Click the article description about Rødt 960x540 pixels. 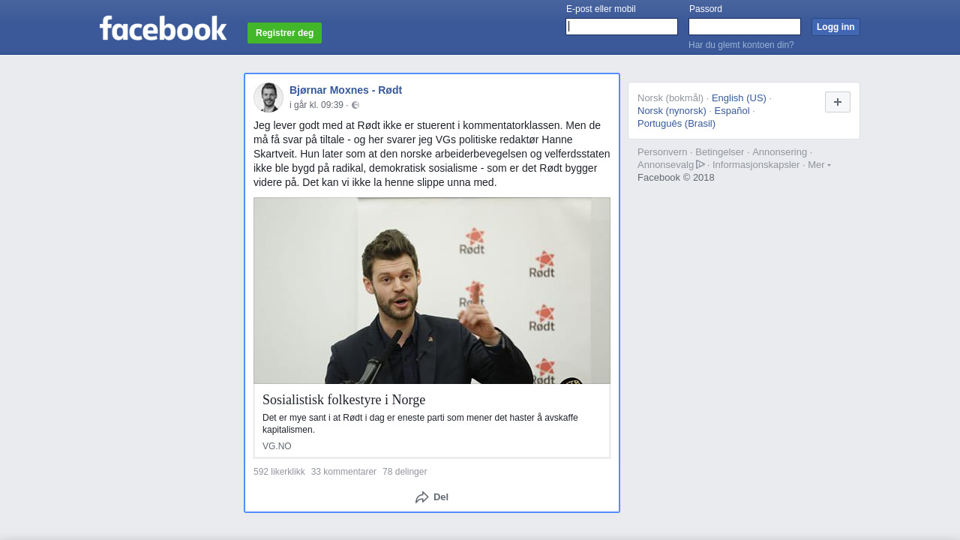420,424
